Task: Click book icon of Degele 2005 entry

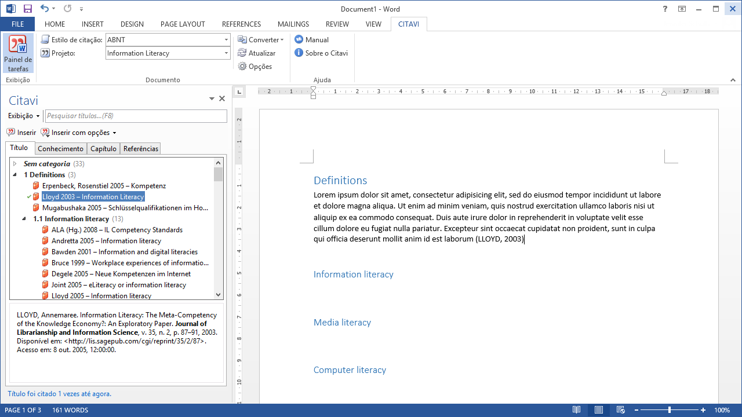Action: point(45,274)
